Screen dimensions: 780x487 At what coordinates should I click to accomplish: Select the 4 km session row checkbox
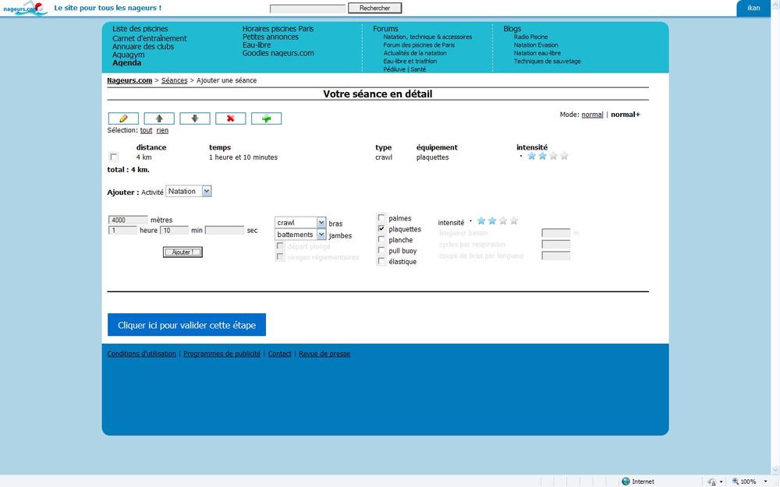(114, 157)
